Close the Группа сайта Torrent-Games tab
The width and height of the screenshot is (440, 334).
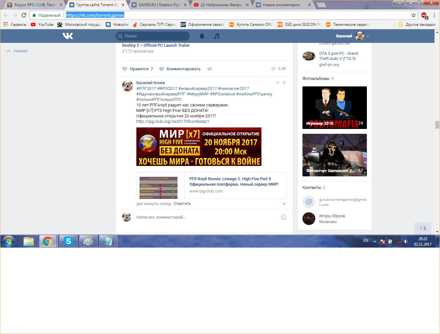click(x=123, y=5)
